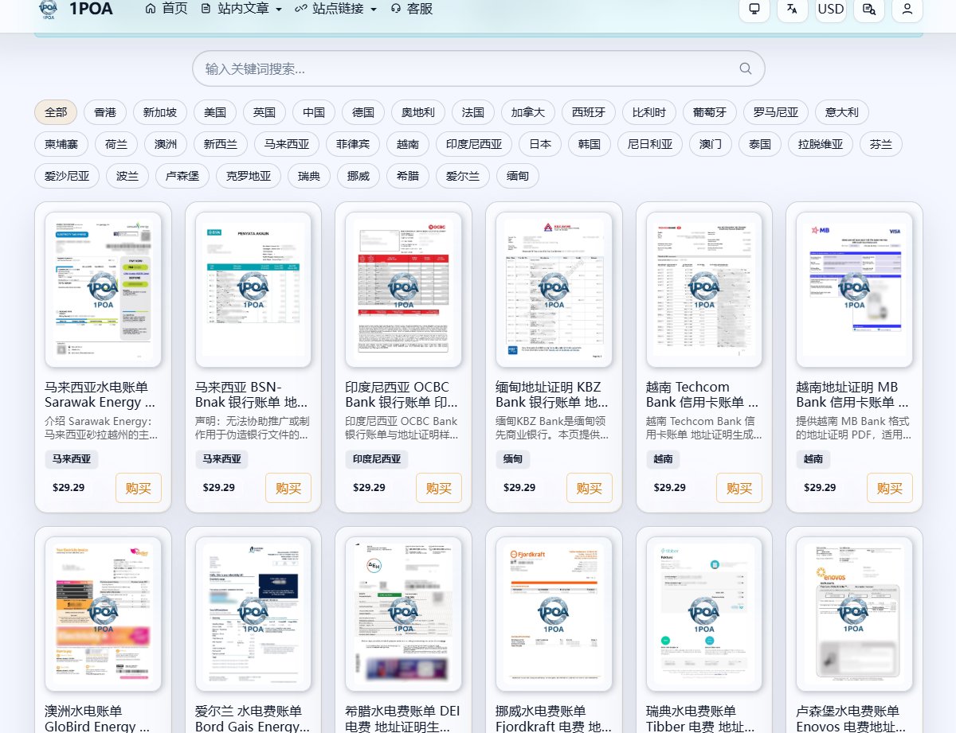956x733 pixels.
Task: Filter by 希腊
Action: tap(408, 176)
